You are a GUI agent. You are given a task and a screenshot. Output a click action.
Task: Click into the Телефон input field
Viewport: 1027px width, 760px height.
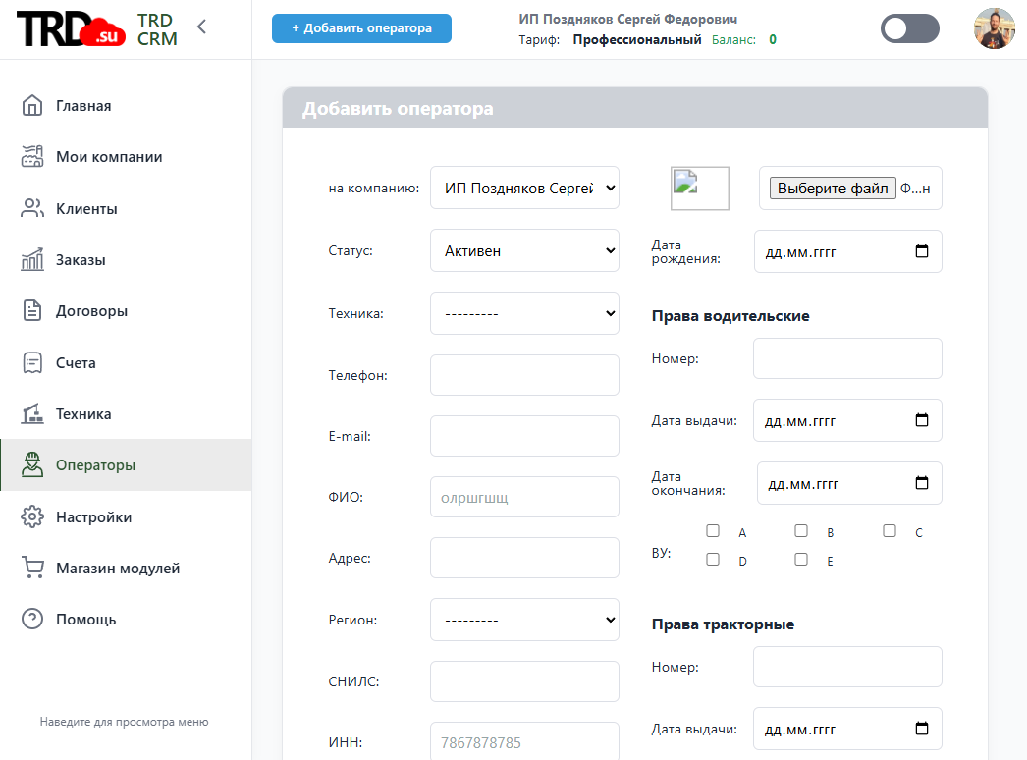click(x=524, y=375)
